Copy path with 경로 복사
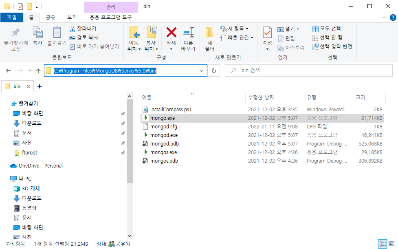Image resolution: width=398 pixels, height=249 pixels. pyautogui.click(x=84, y=37)
